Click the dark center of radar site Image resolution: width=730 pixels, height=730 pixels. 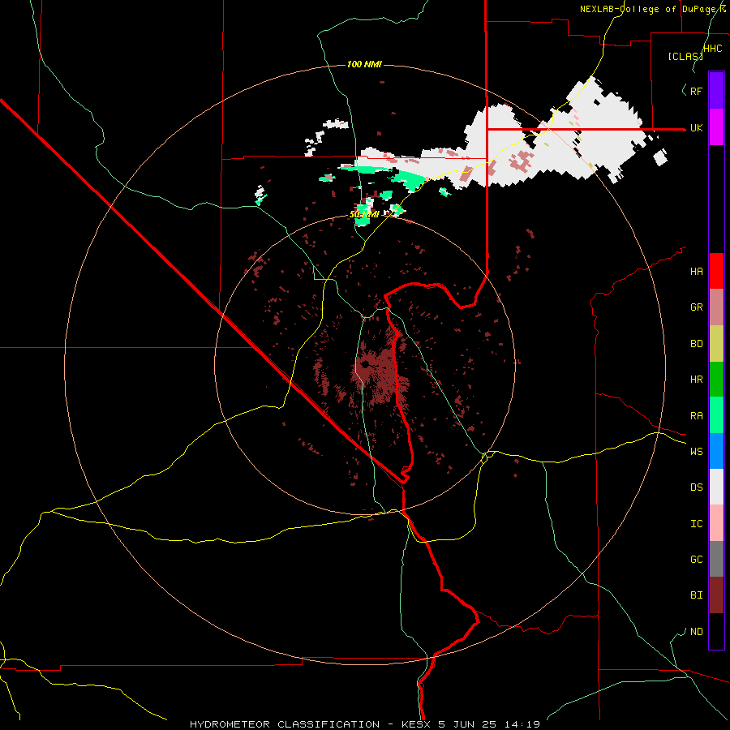pyautogui.click(x=366, y=364)
